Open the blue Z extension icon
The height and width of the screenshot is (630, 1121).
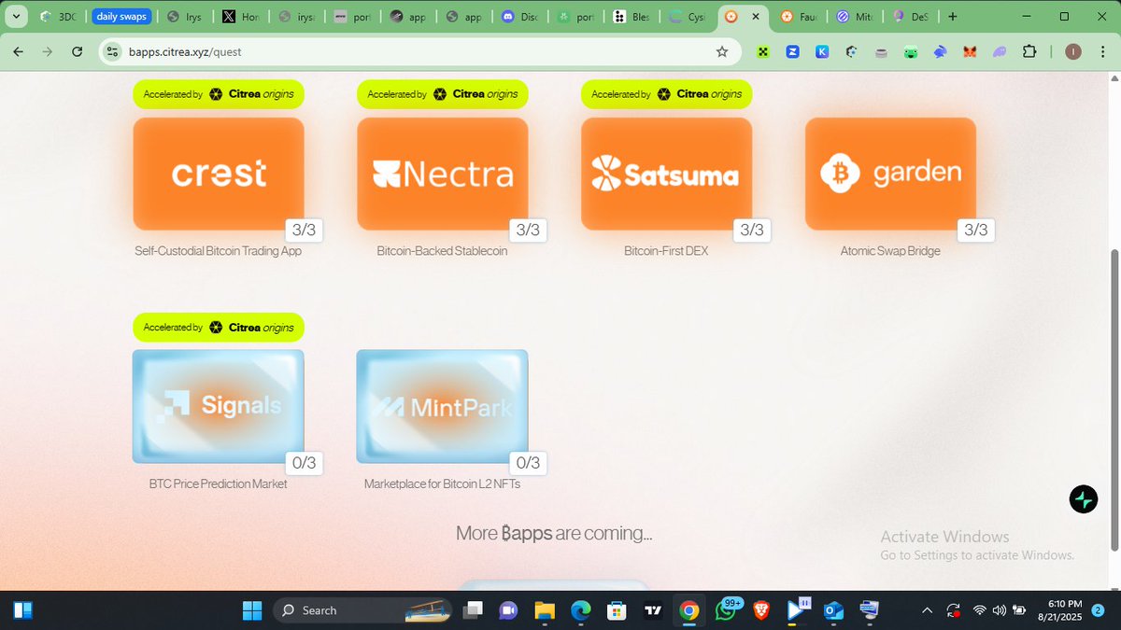point(793,52)
